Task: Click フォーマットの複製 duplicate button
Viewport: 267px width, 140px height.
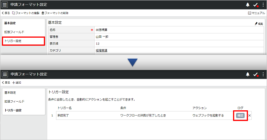Action: coord(26,13)
